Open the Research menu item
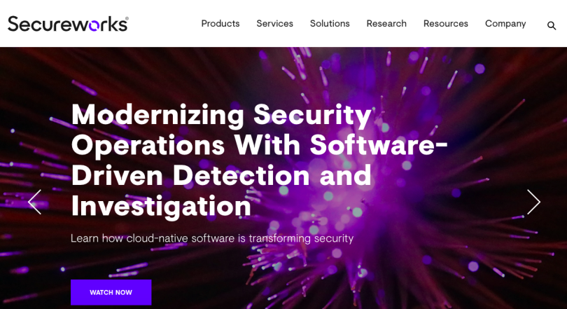The height and width of the screenshot is (309, 567). [386, 24]
